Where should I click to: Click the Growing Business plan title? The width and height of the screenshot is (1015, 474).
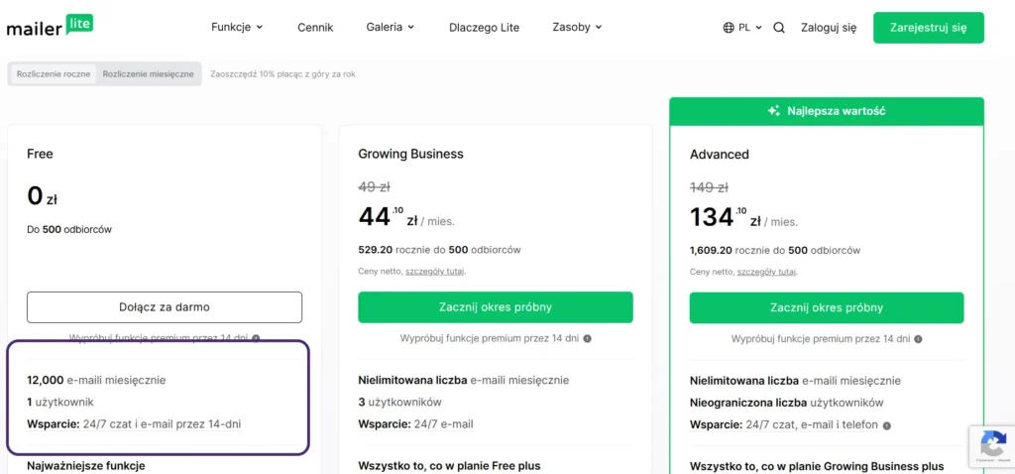pyautogui.click(x=411, y=154)
